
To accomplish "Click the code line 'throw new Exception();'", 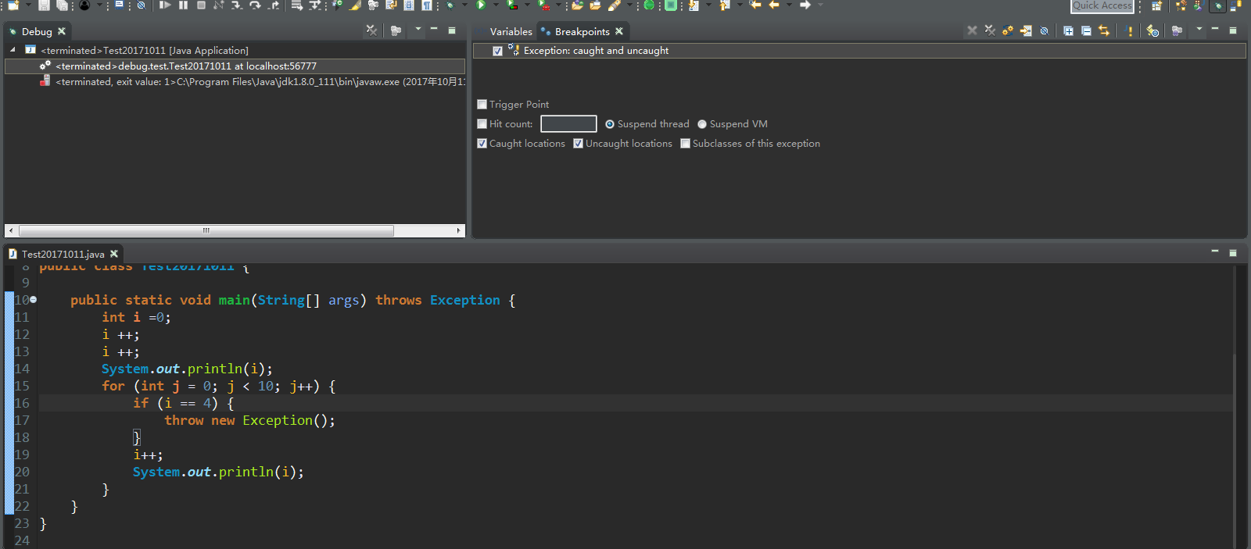I will tap(249, 420).
